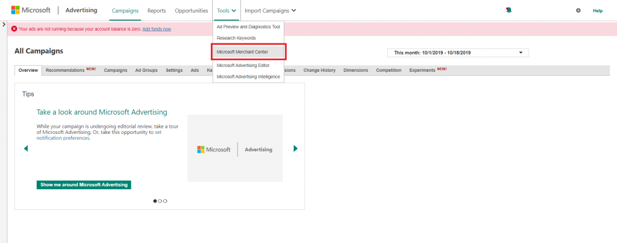617x243 pixels.
Task: Select the second carousel dot
Action: 160,201
